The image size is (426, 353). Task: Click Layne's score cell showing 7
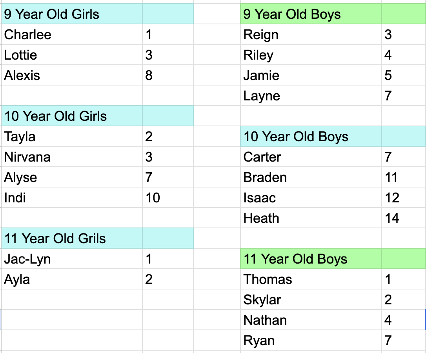404,95
